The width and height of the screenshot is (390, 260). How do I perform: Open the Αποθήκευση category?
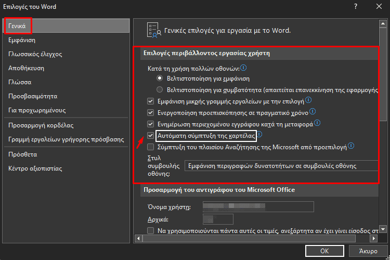(66, 68)
